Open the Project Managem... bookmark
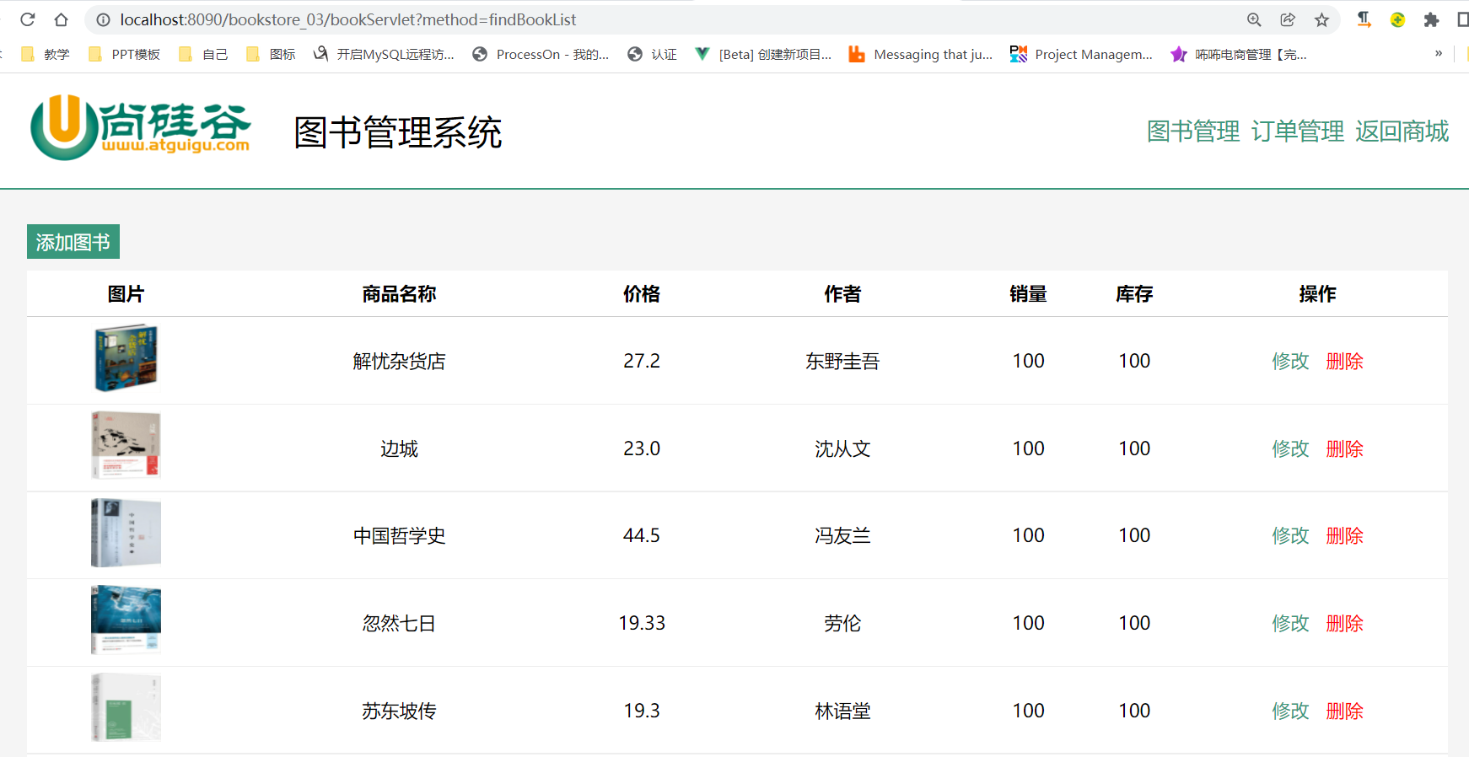 tap(1081, 54)
